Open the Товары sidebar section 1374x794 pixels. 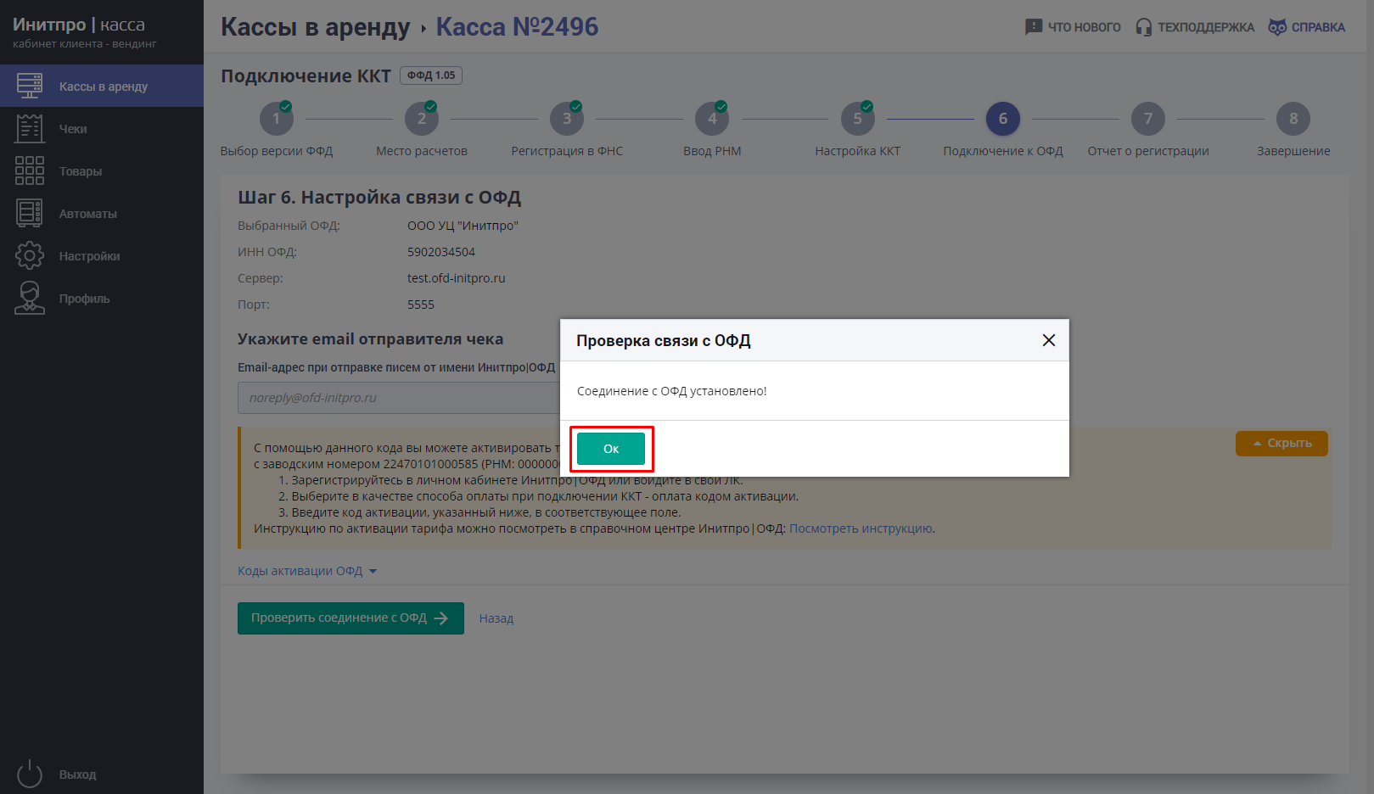102,171
